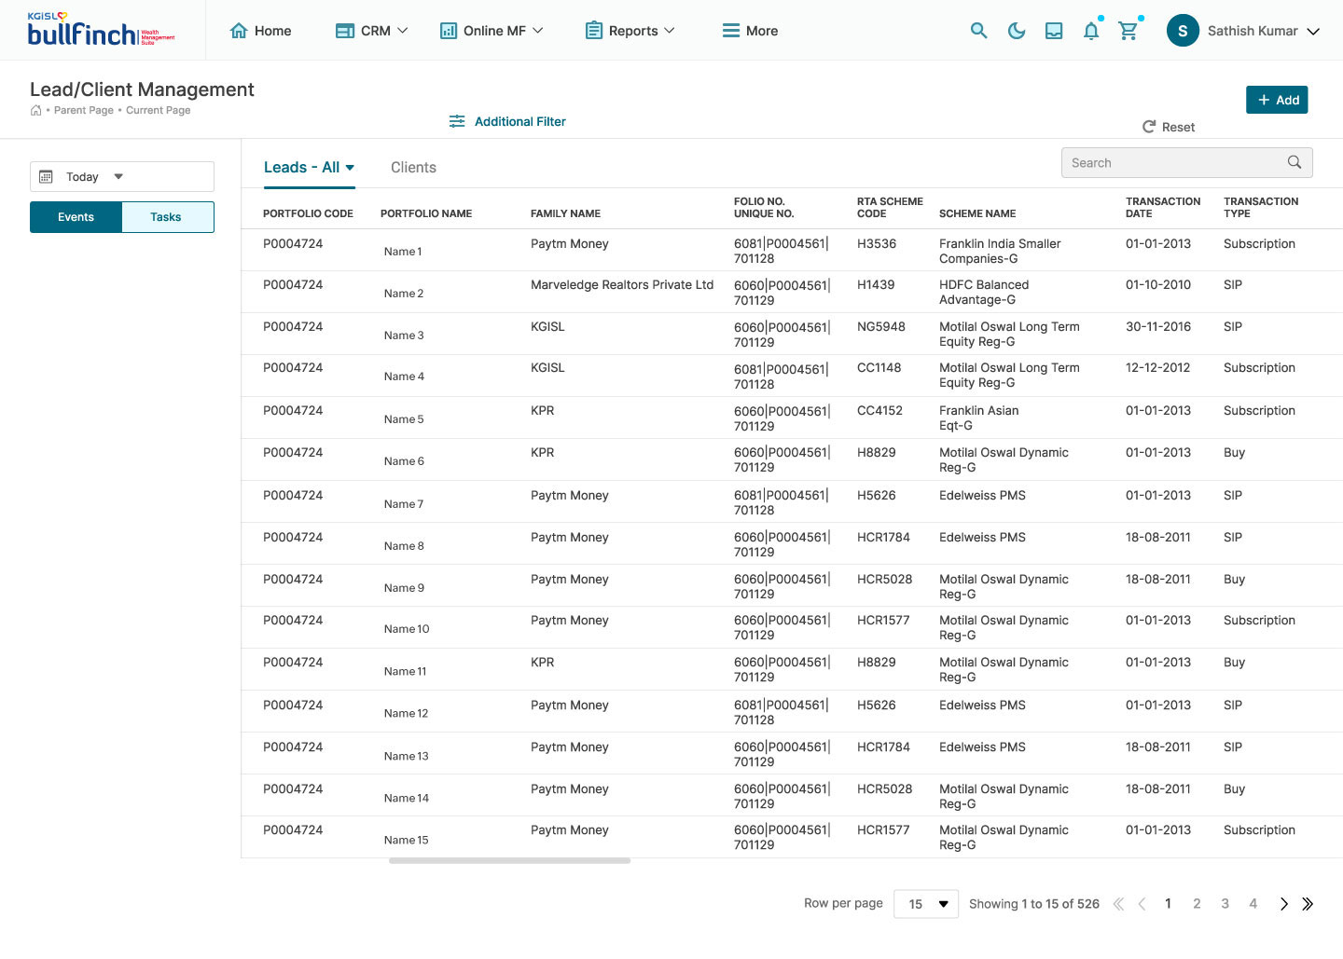The image size is (1343, 959).
Task: Go to the previous page chevron
Action: pos(1142,904)
